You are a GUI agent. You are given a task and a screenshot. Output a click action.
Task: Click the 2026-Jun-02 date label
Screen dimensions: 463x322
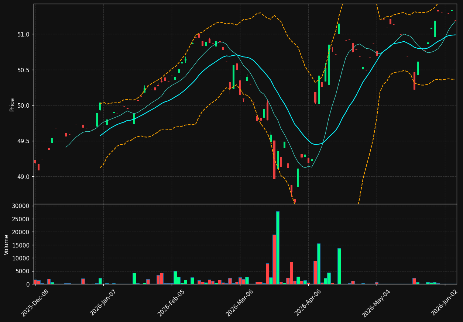pos(445,303)
